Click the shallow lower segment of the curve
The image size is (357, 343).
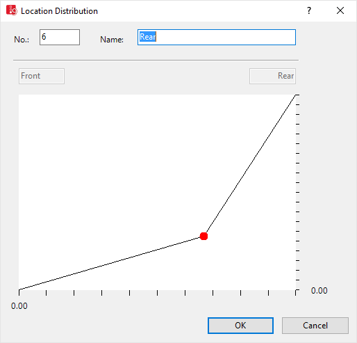tap(111, 263)
